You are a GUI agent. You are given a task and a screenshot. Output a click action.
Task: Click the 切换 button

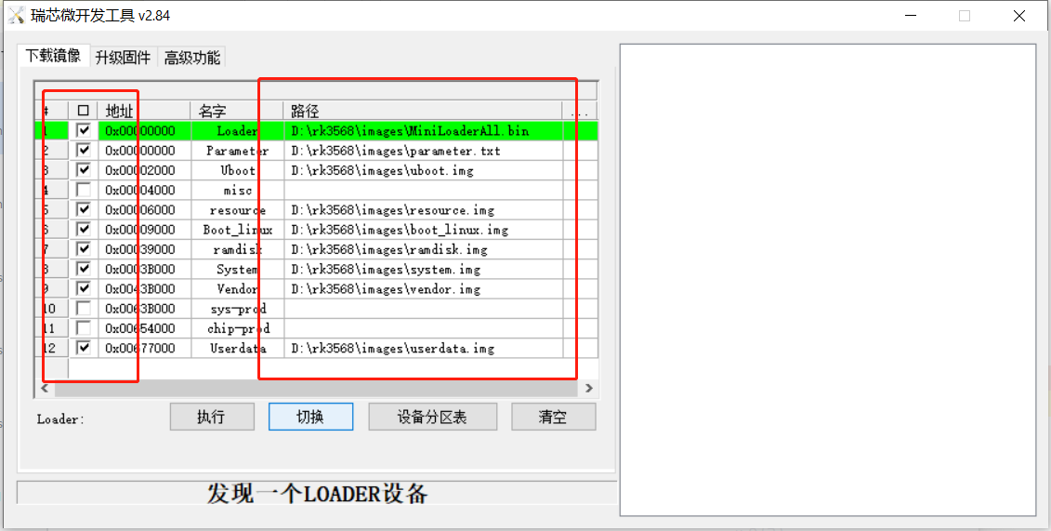click(310, 417)
